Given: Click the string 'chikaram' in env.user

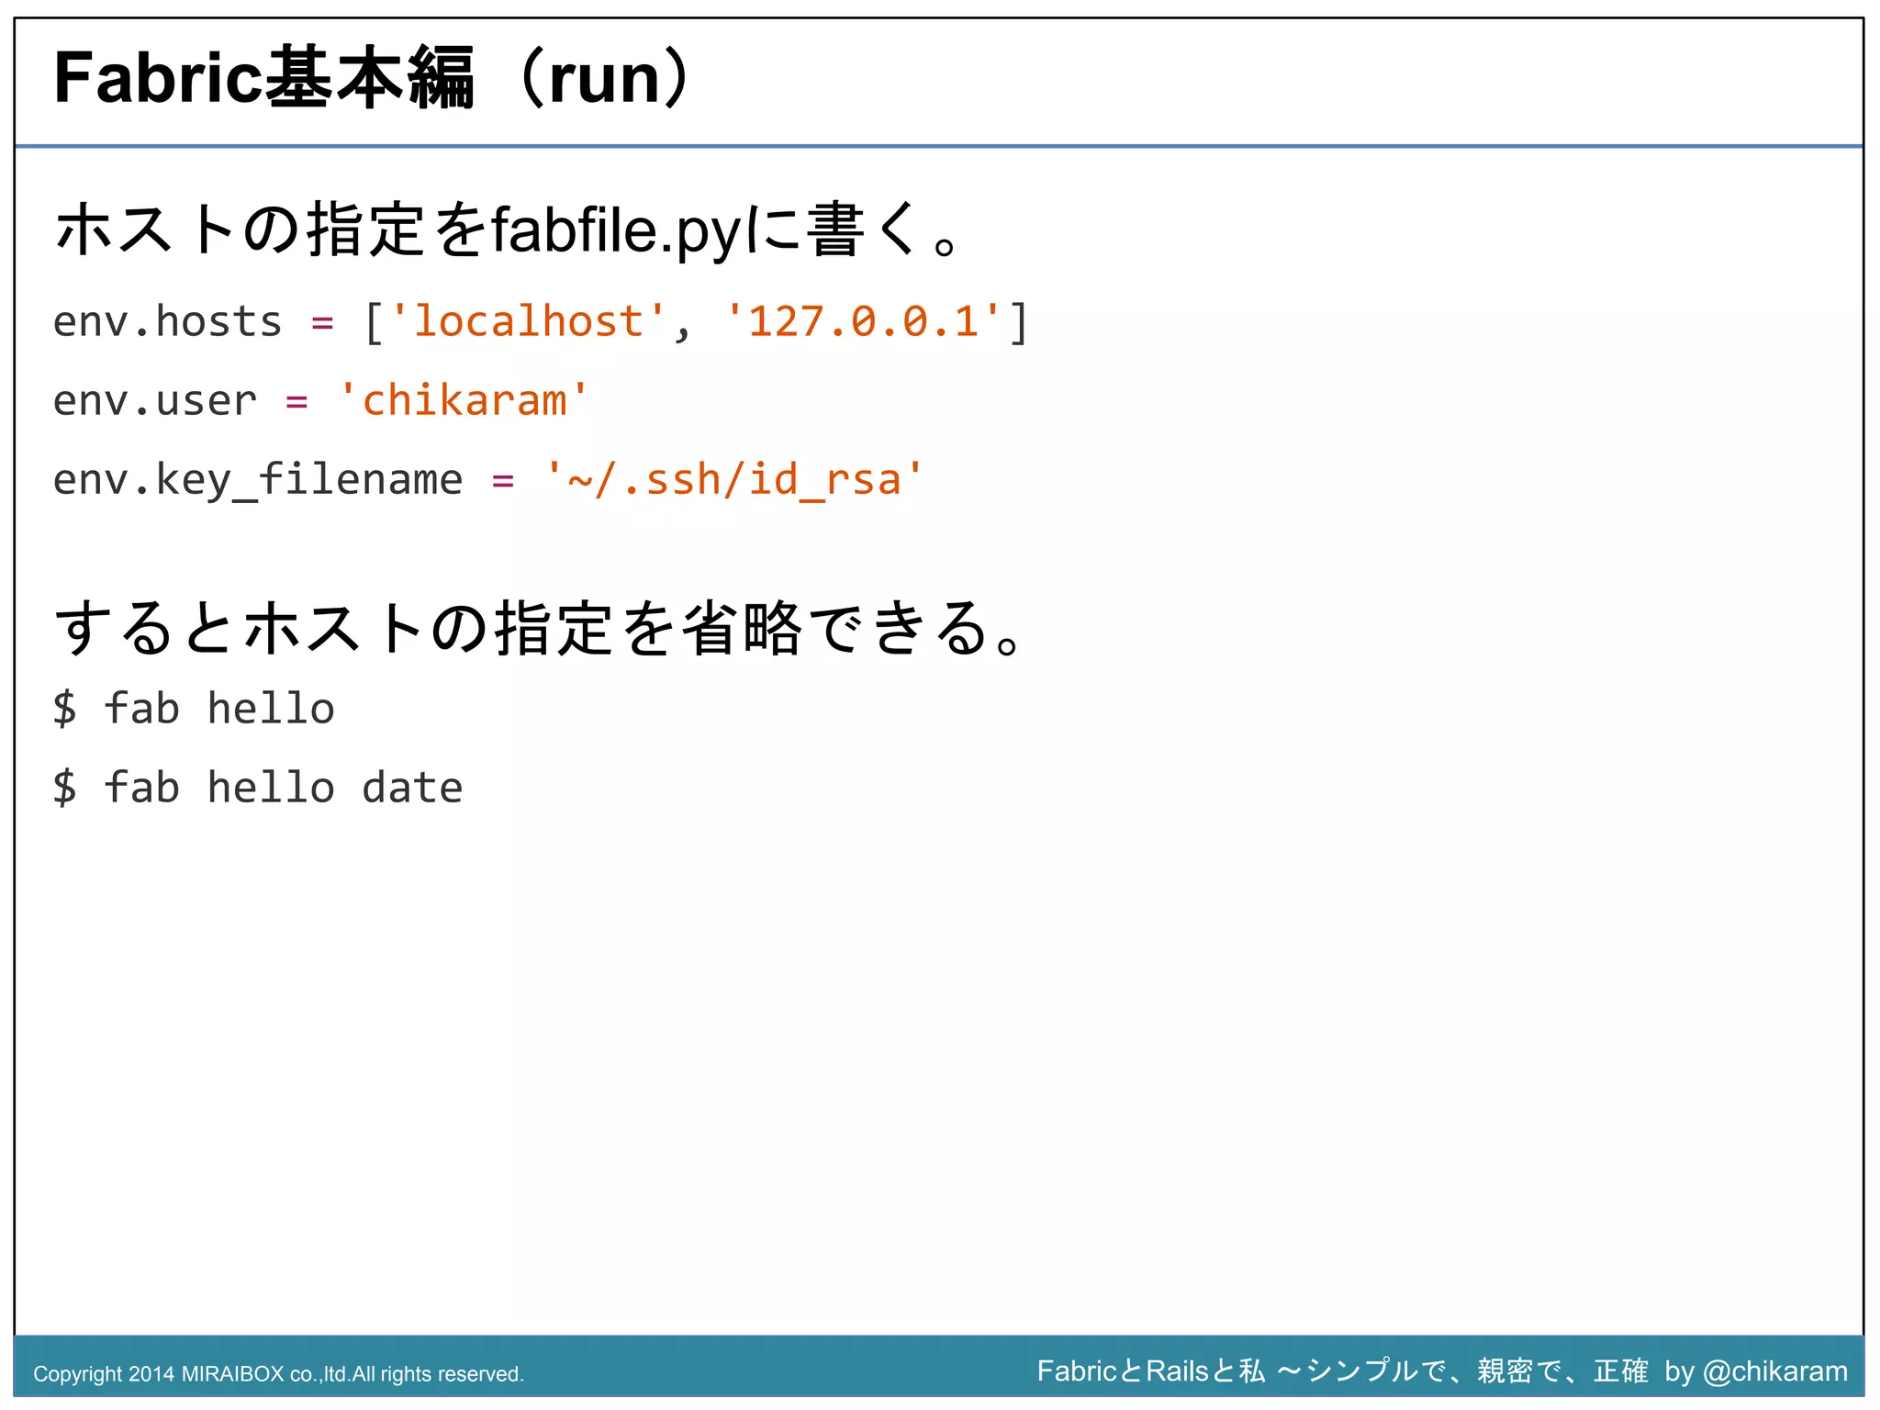Looking at the screenshot, I should pos(464,401).
